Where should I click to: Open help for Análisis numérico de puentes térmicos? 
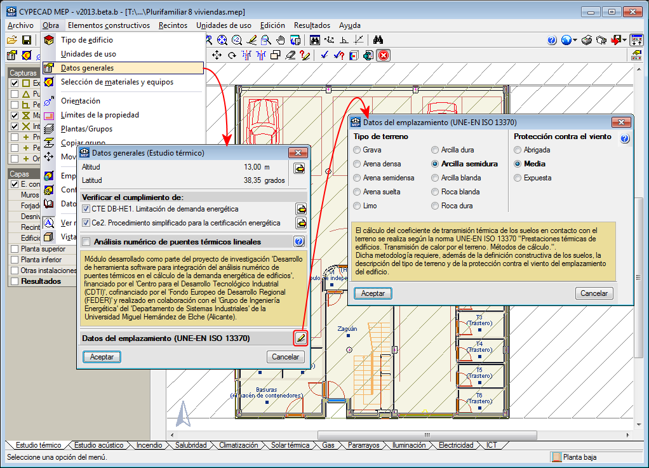(299, 241)
